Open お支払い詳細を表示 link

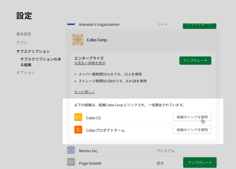90,63
